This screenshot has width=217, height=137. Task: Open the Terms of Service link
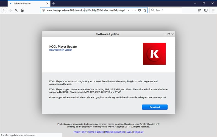point(96,132)
